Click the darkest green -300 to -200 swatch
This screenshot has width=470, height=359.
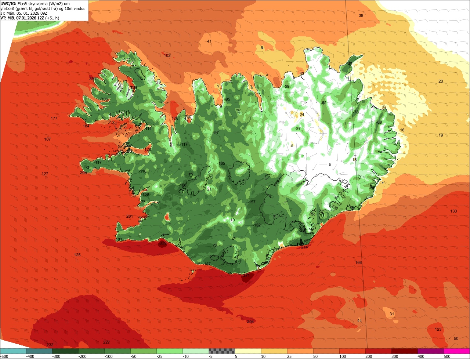[65, 351]
